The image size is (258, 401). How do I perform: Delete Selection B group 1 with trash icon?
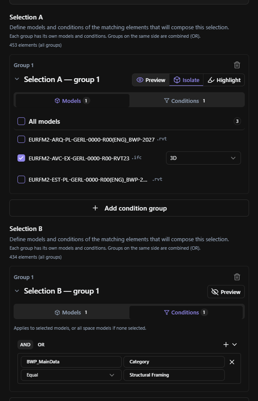coord(237,277)
